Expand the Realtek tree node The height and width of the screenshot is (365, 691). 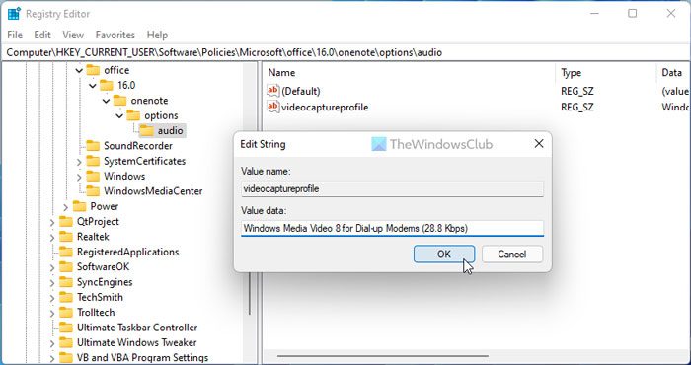click(52, 238)
